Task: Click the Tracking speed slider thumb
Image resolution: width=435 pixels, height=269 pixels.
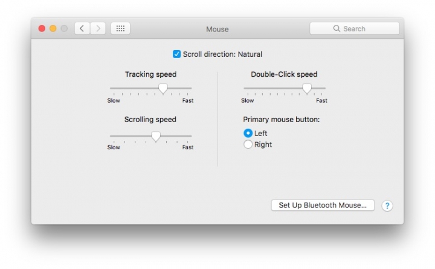Action: tap(163, 88)
